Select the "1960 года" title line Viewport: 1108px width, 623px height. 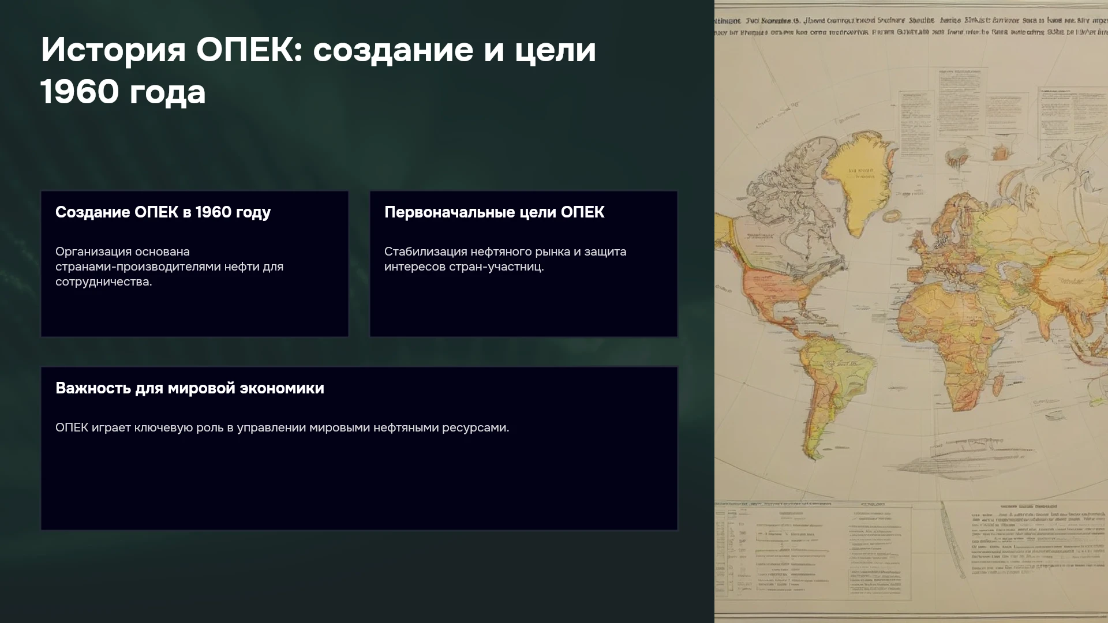tap(123, 92)
